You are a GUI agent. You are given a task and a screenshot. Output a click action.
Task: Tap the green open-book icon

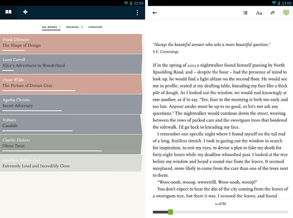(x=286, y=13)
